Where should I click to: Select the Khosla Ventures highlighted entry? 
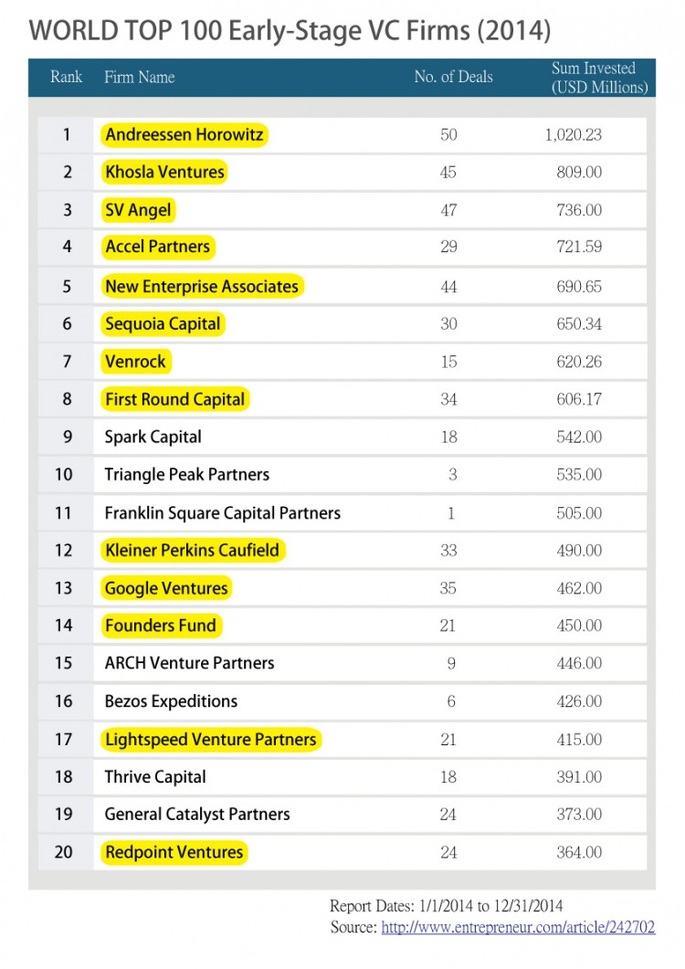(164, 172)
